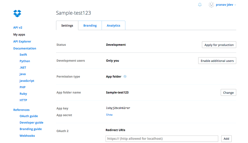Open the Analytics tab
The width and height of the screenshot is (248, 143).
(113, 26)
